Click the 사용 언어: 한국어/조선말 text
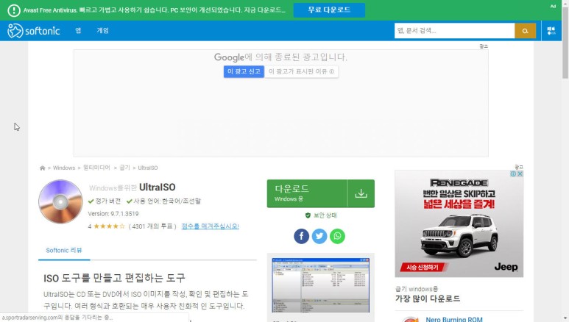 click(x=167, y=201)
